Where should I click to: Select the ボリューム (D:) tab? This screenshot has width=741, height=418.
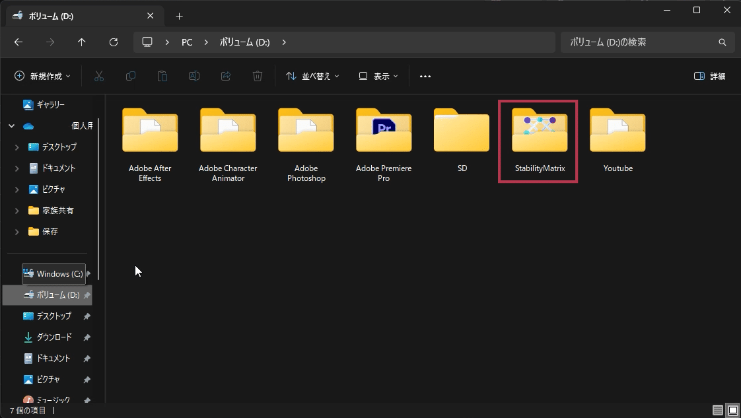click(x=85, y=16)
